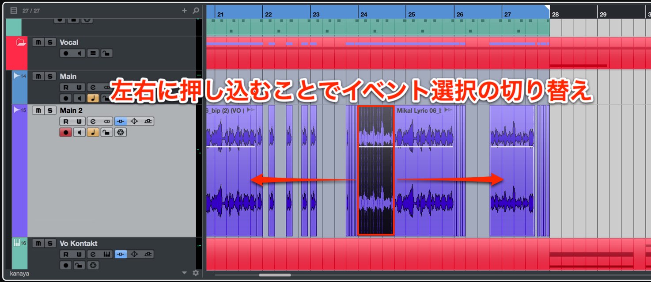Select the Mikal Lyric 06 audio event
651x282 pixels.
click(x=425, y=170)
